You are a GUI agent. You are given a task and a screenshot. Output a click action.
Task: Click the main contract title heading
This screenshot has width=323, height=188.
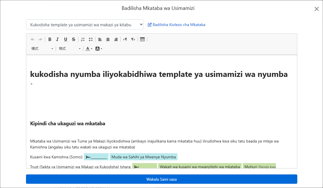click(x=159, y=74)
